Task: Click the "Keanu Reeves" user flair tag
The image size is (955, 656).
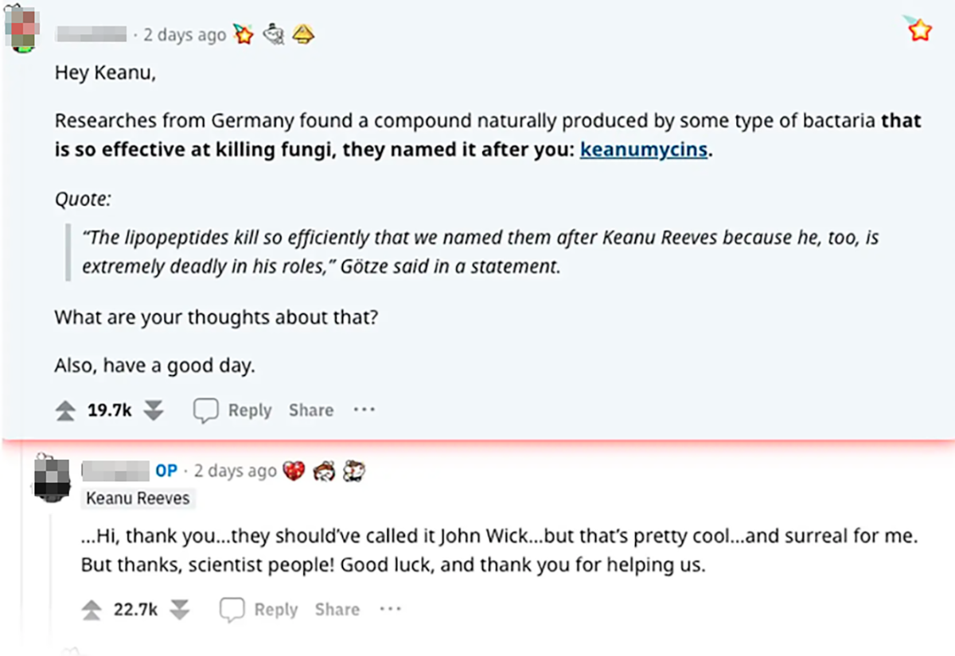Action: (138, 499)
